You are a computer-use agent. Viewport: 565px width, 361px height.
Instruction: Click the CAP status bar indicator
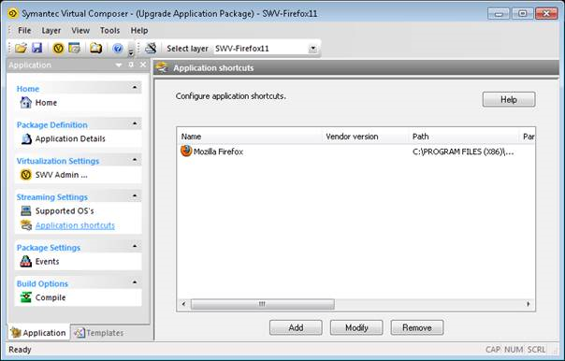[x=493, y=350]
